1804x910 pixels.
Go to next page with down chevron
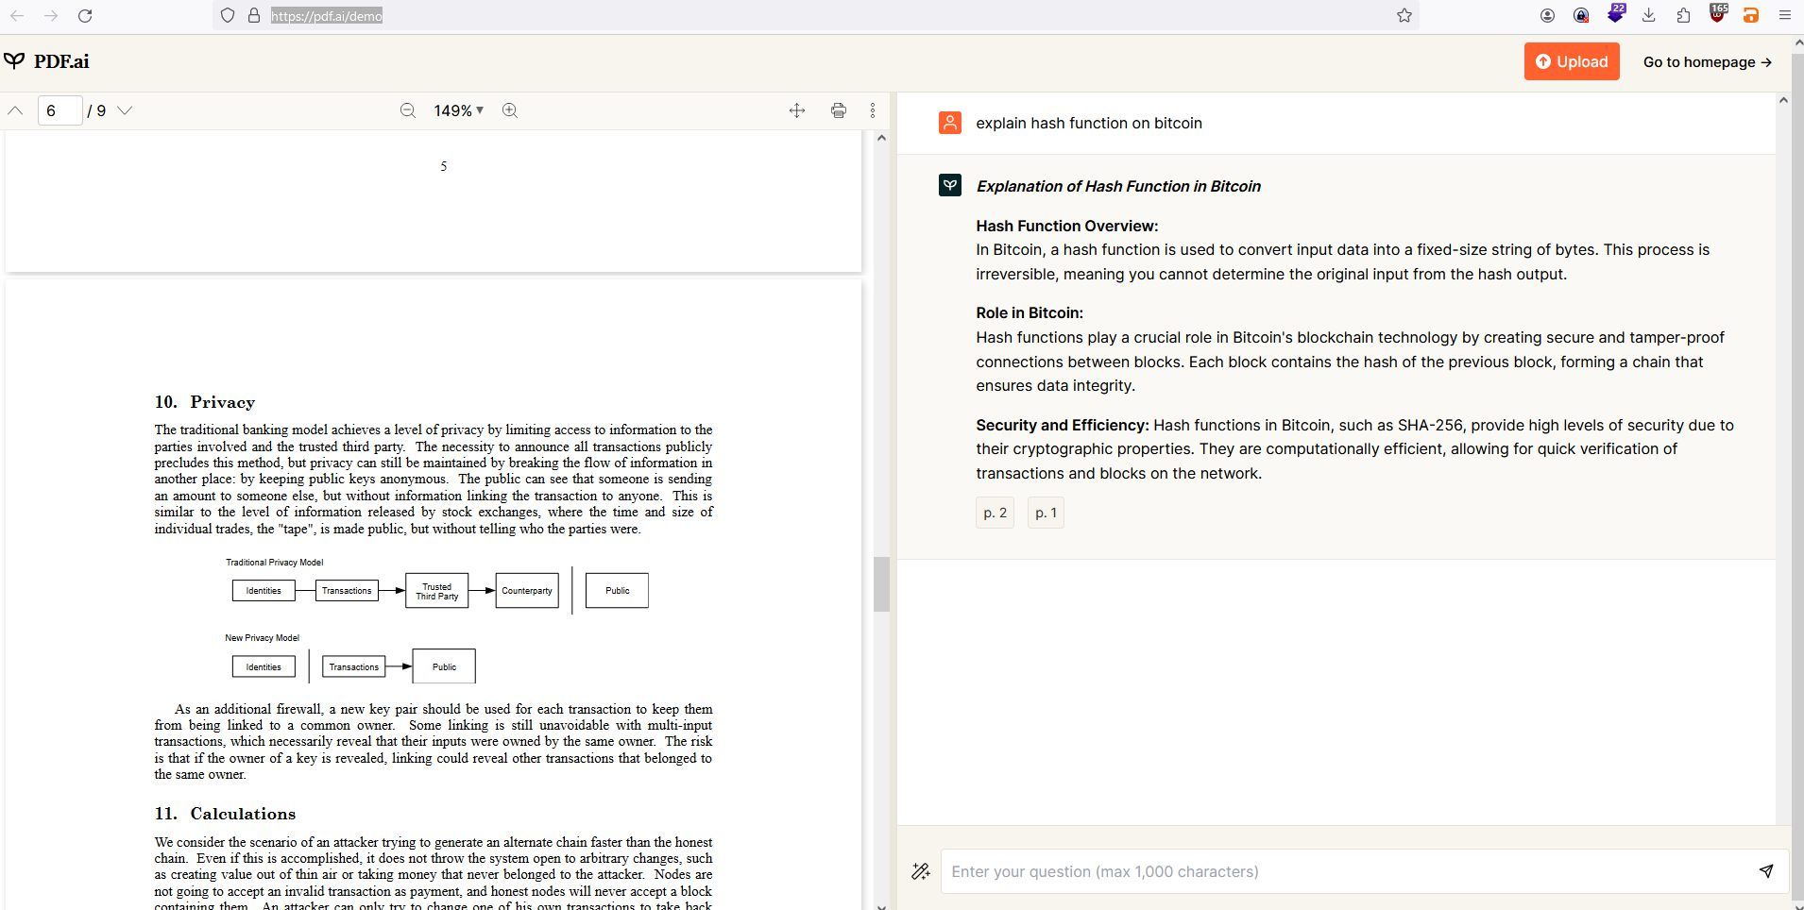(x=125, y=110)
